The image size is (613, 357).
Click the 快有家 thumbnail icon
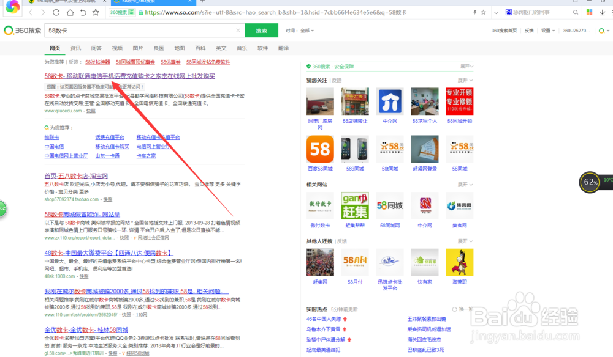425,262
